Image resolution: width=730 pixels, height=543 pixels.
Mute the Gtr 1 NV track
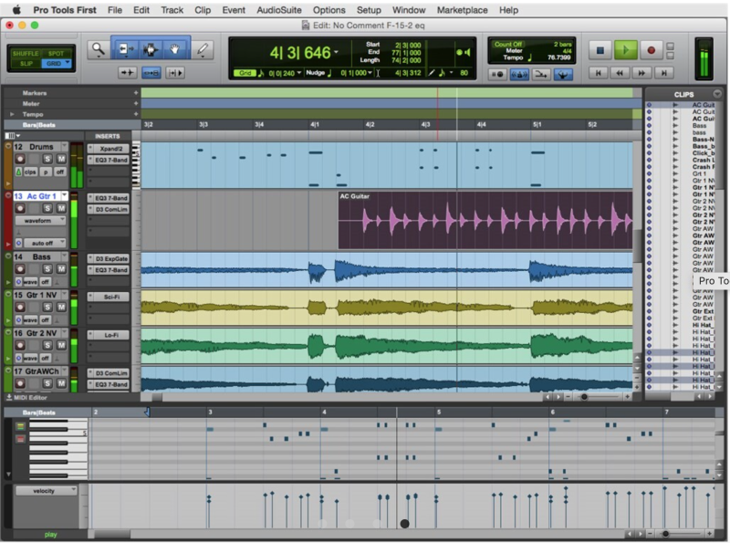click(61, 307)
